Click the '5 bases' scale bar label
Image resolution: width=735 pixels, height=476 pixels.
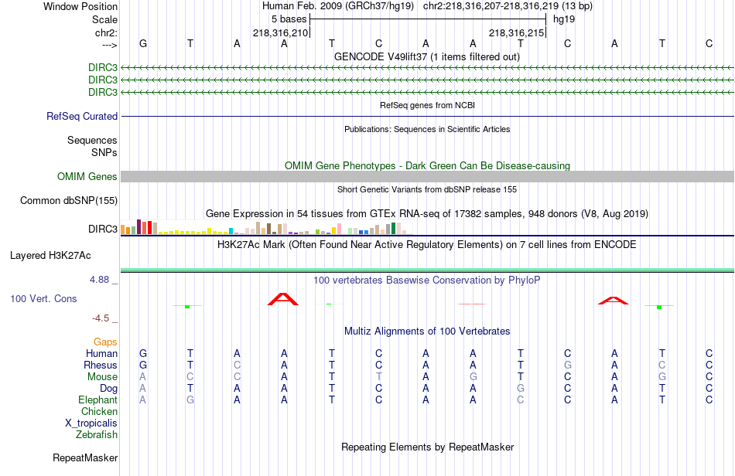click(289, 19)
